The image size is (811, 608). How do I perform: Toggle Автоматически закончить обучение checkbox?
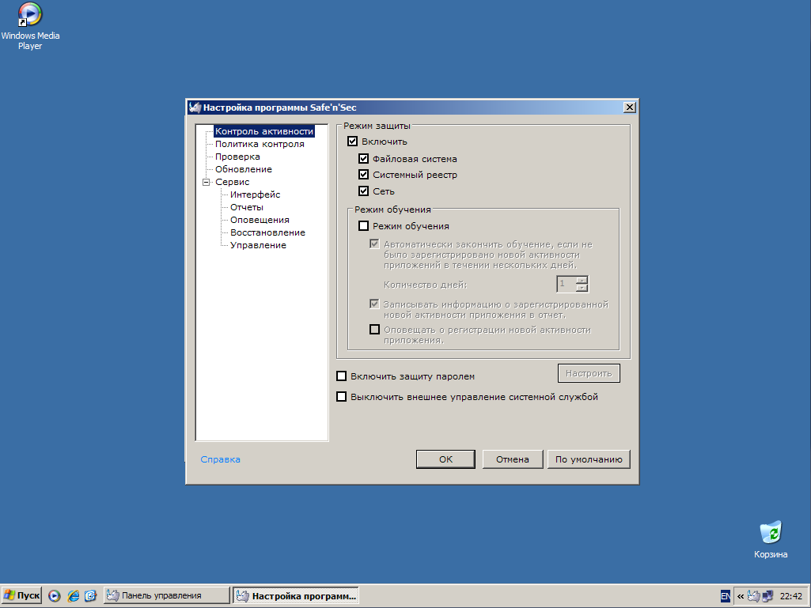click(374, 244)
